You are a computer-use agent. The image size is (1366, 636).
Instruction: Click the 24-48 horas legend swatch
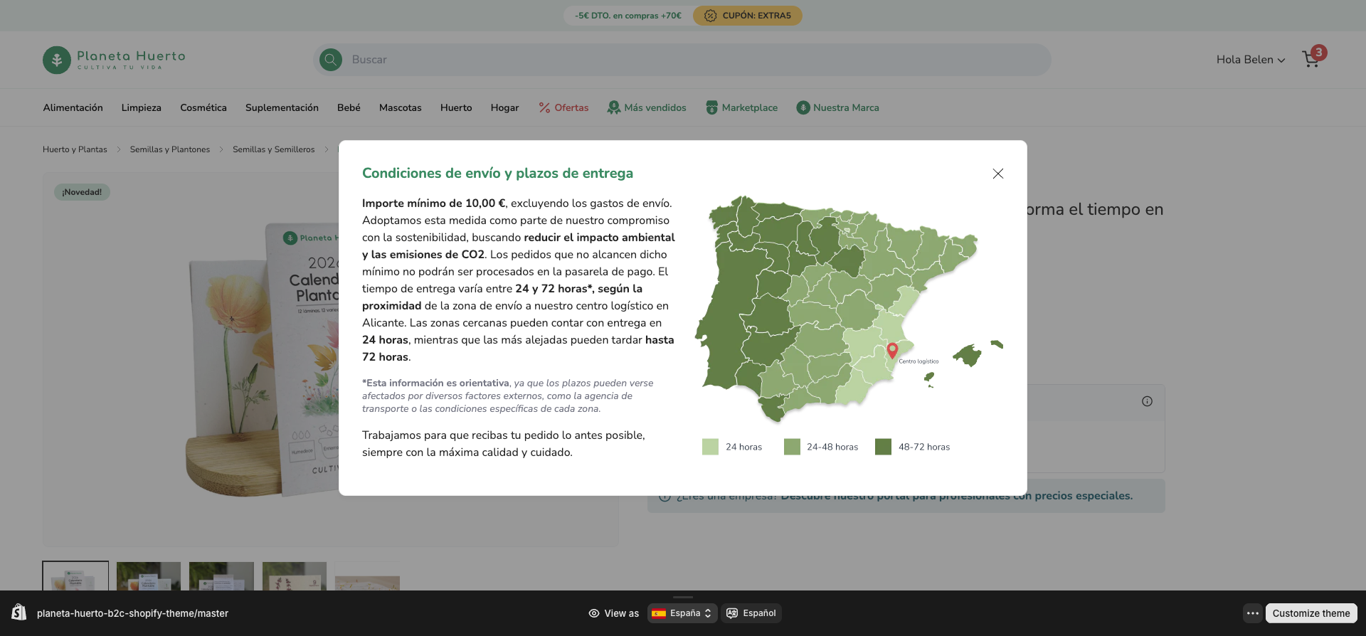[x=792, y=447]
